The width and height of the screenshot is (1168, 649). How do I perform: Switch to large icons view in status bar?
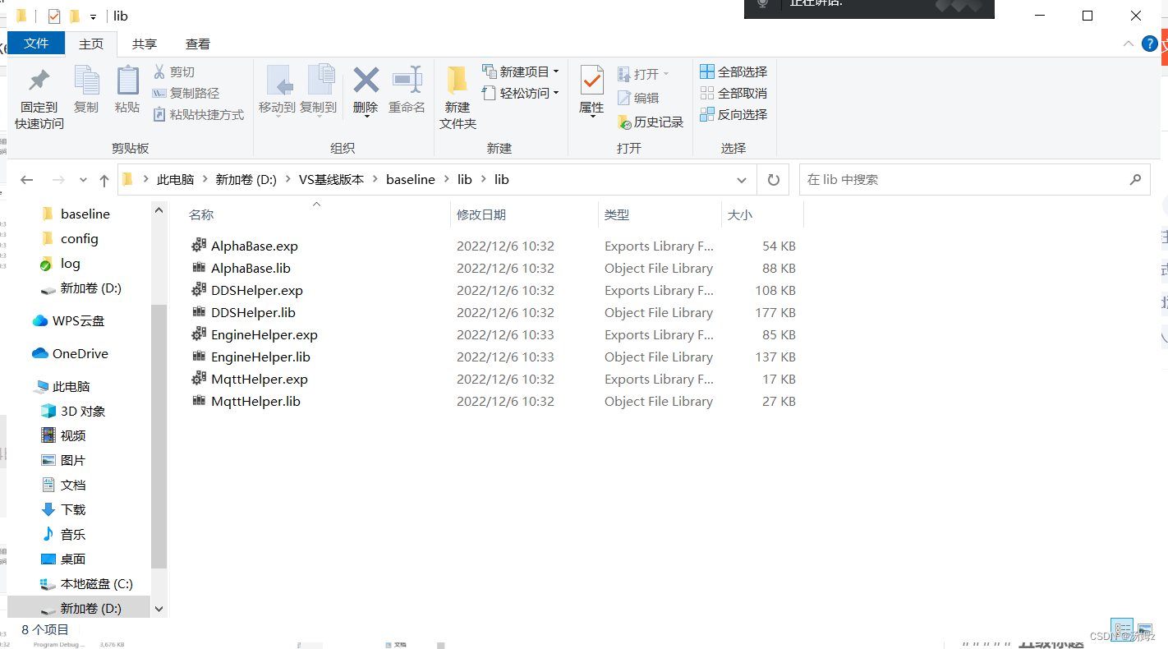tap(1144, 630)
